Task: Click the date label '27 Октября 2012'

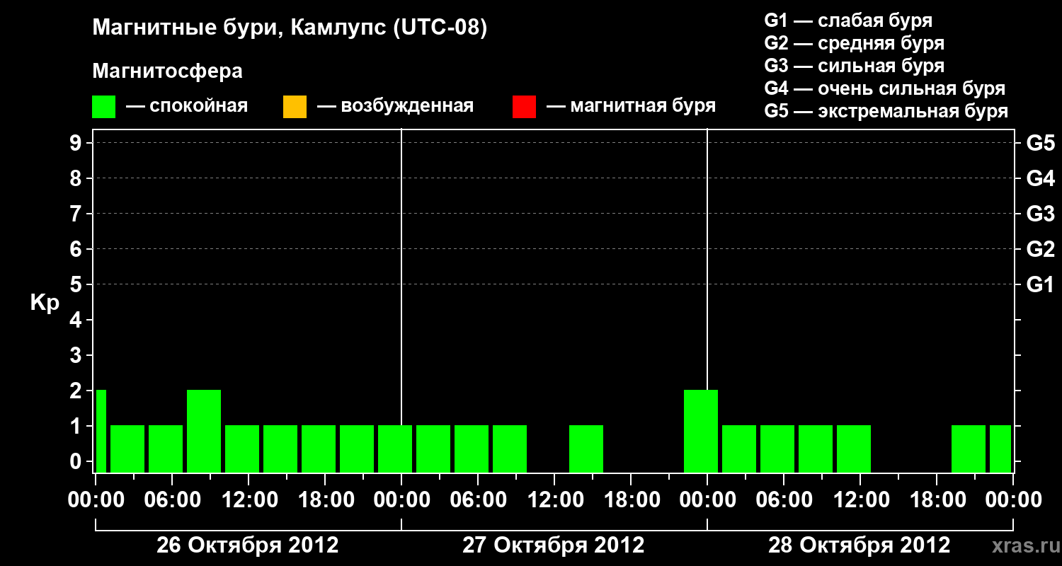Action: pyautogui.click(x=554, y=545)
